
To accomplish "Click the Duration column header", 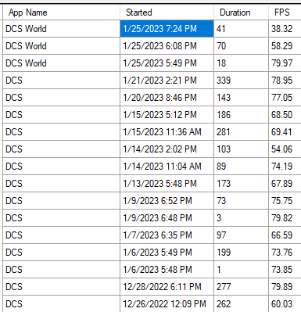I will click(241, 13).
